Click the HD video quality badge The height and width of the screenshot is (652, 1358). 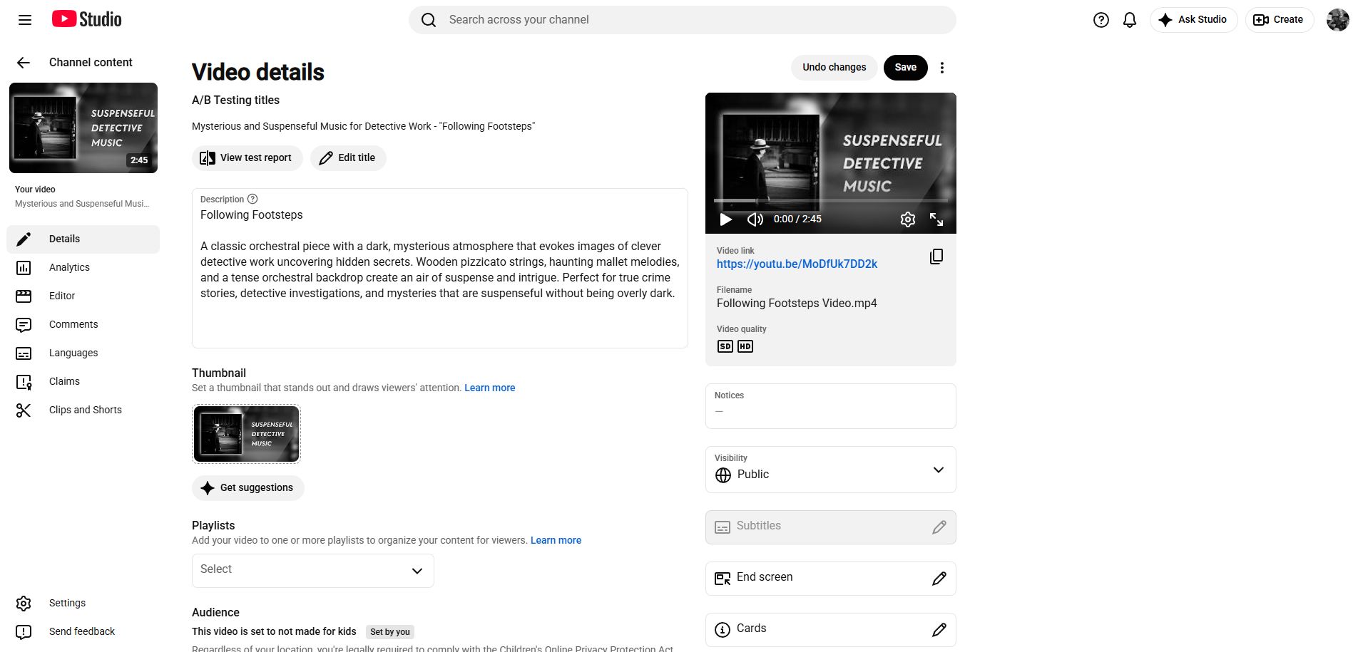point(745,346)
